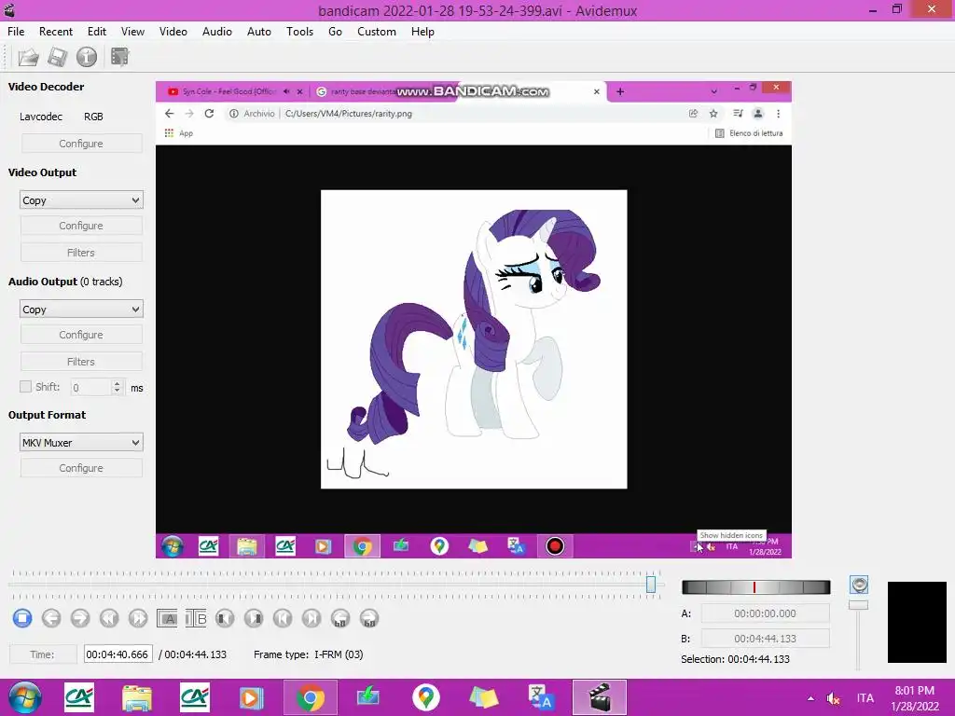Click the Shift milliseconds input field
This screenshot has height=716, width=955.
(91, 387)
